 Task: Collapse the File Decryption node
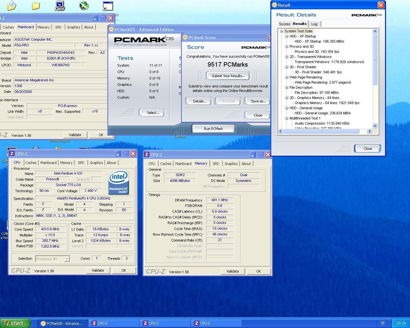click(x=287, y=87)
